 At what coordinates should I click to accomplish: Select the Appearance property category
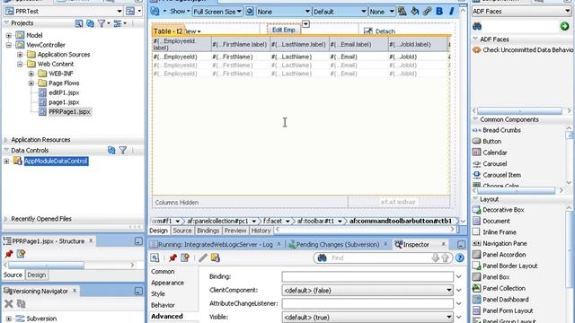coord(167,283)
